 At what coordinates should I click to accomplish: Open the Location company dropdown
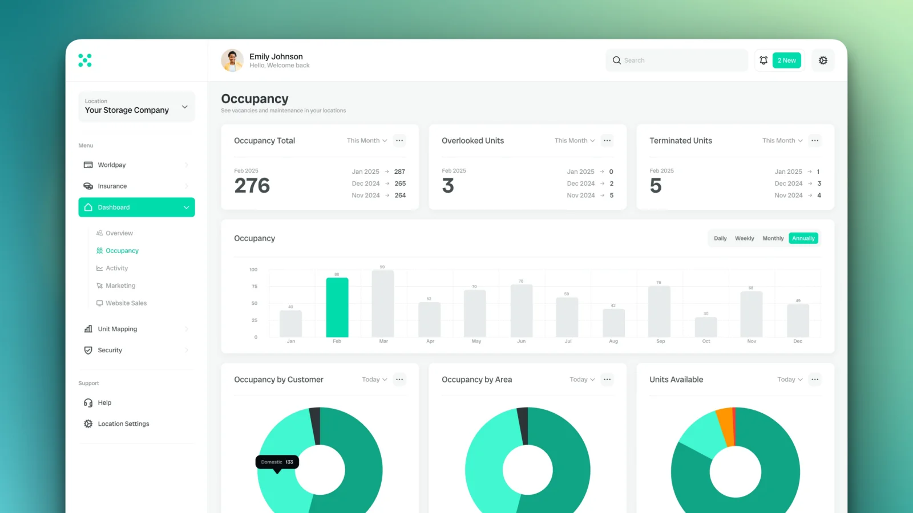[x=136, y=107]
